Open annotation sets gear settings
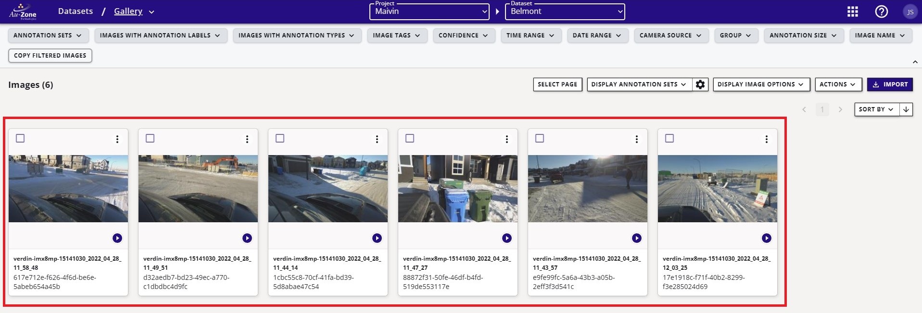 700,84
